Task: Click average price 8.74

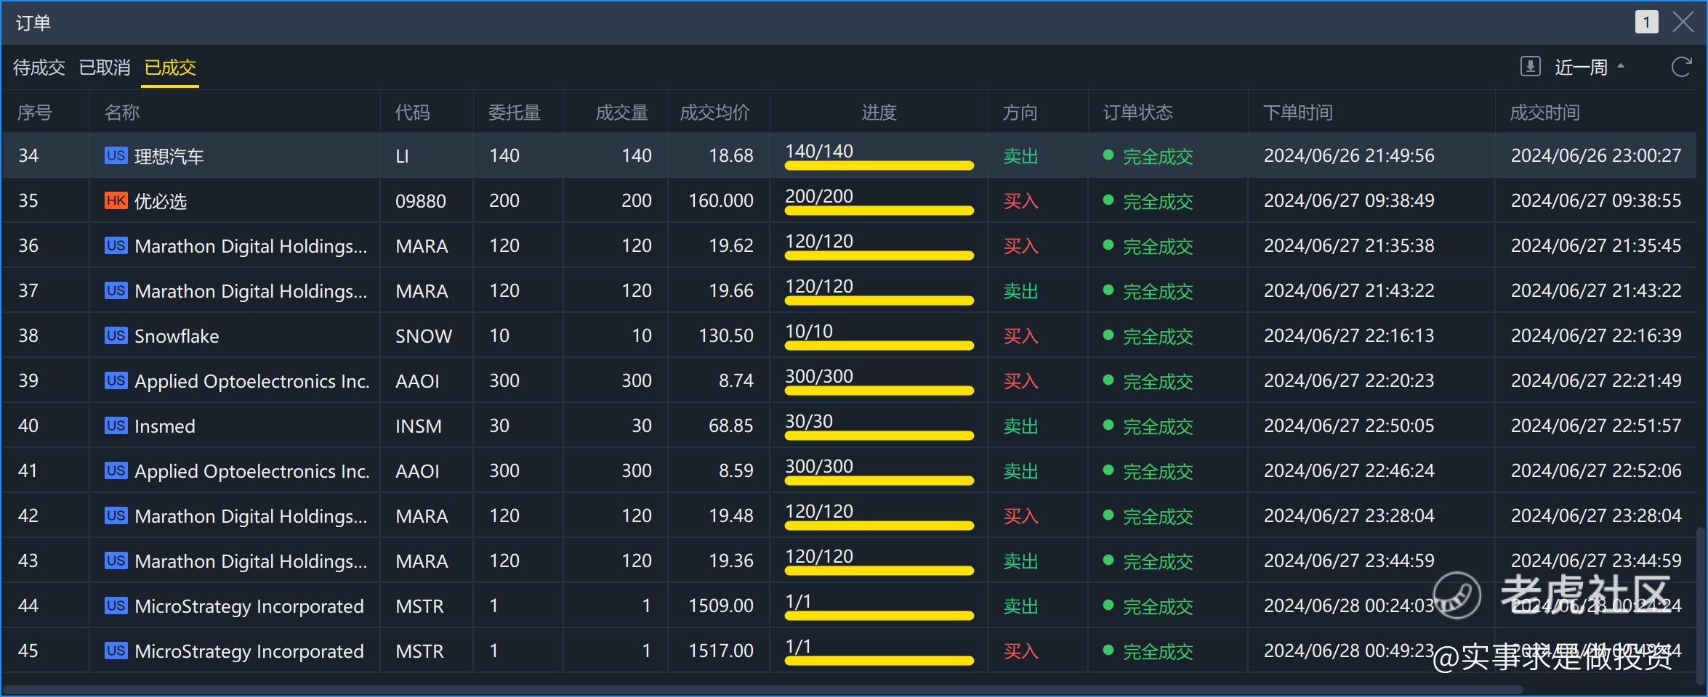Action: 736,380
